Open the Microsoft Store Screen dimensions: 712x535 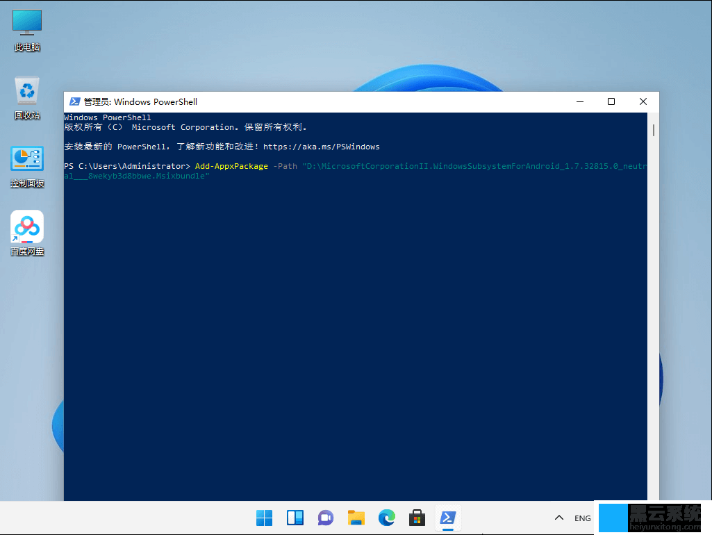[417, 518]
